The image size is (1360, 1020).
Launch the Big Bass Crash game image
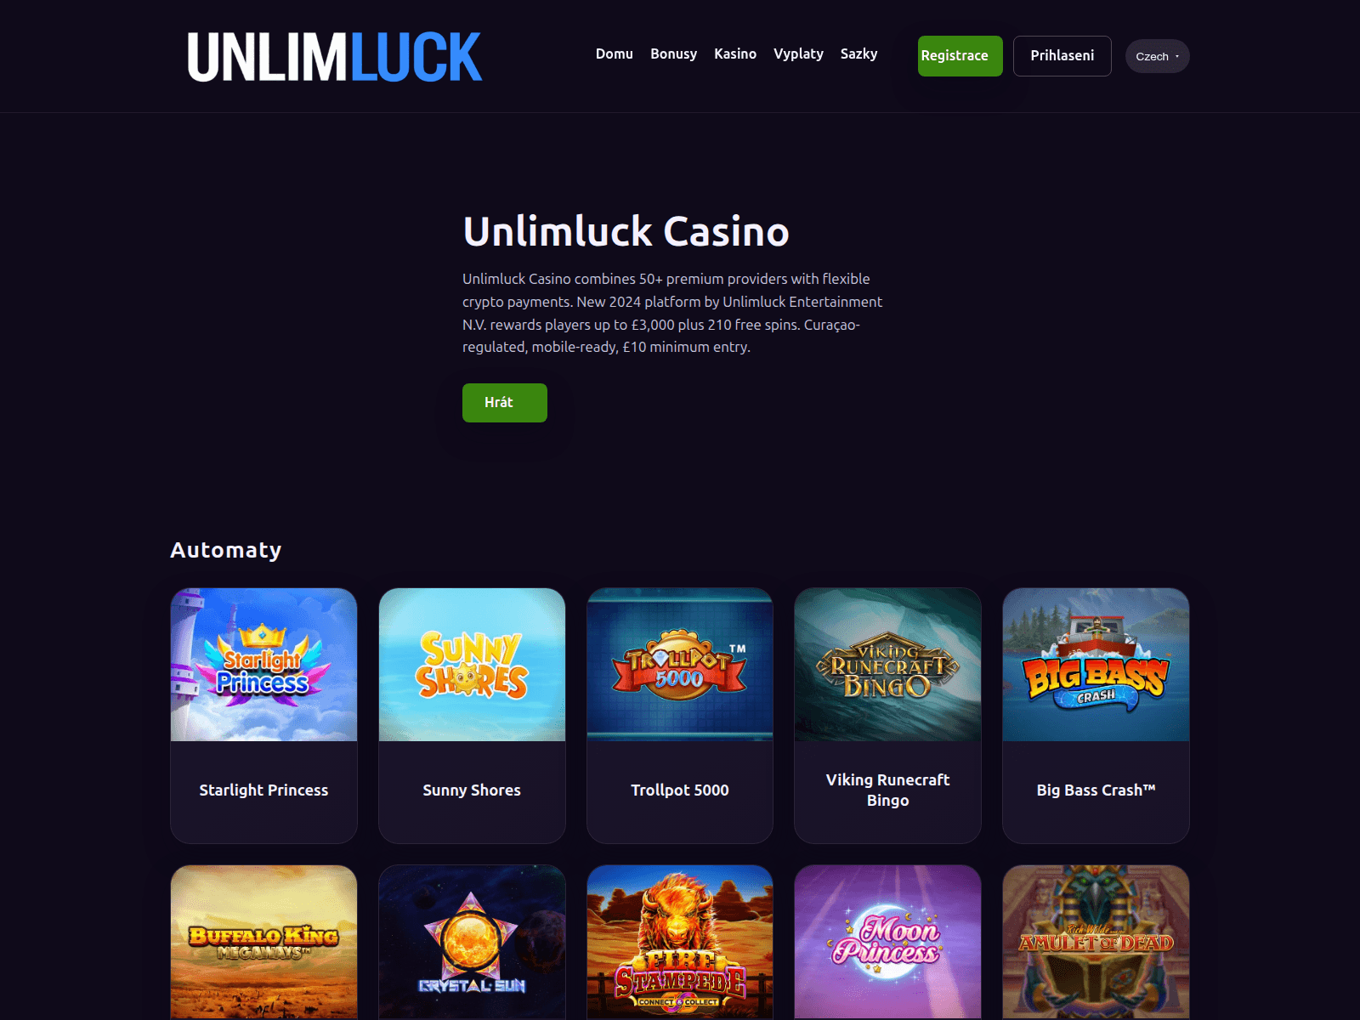(x=1096, y=665)
